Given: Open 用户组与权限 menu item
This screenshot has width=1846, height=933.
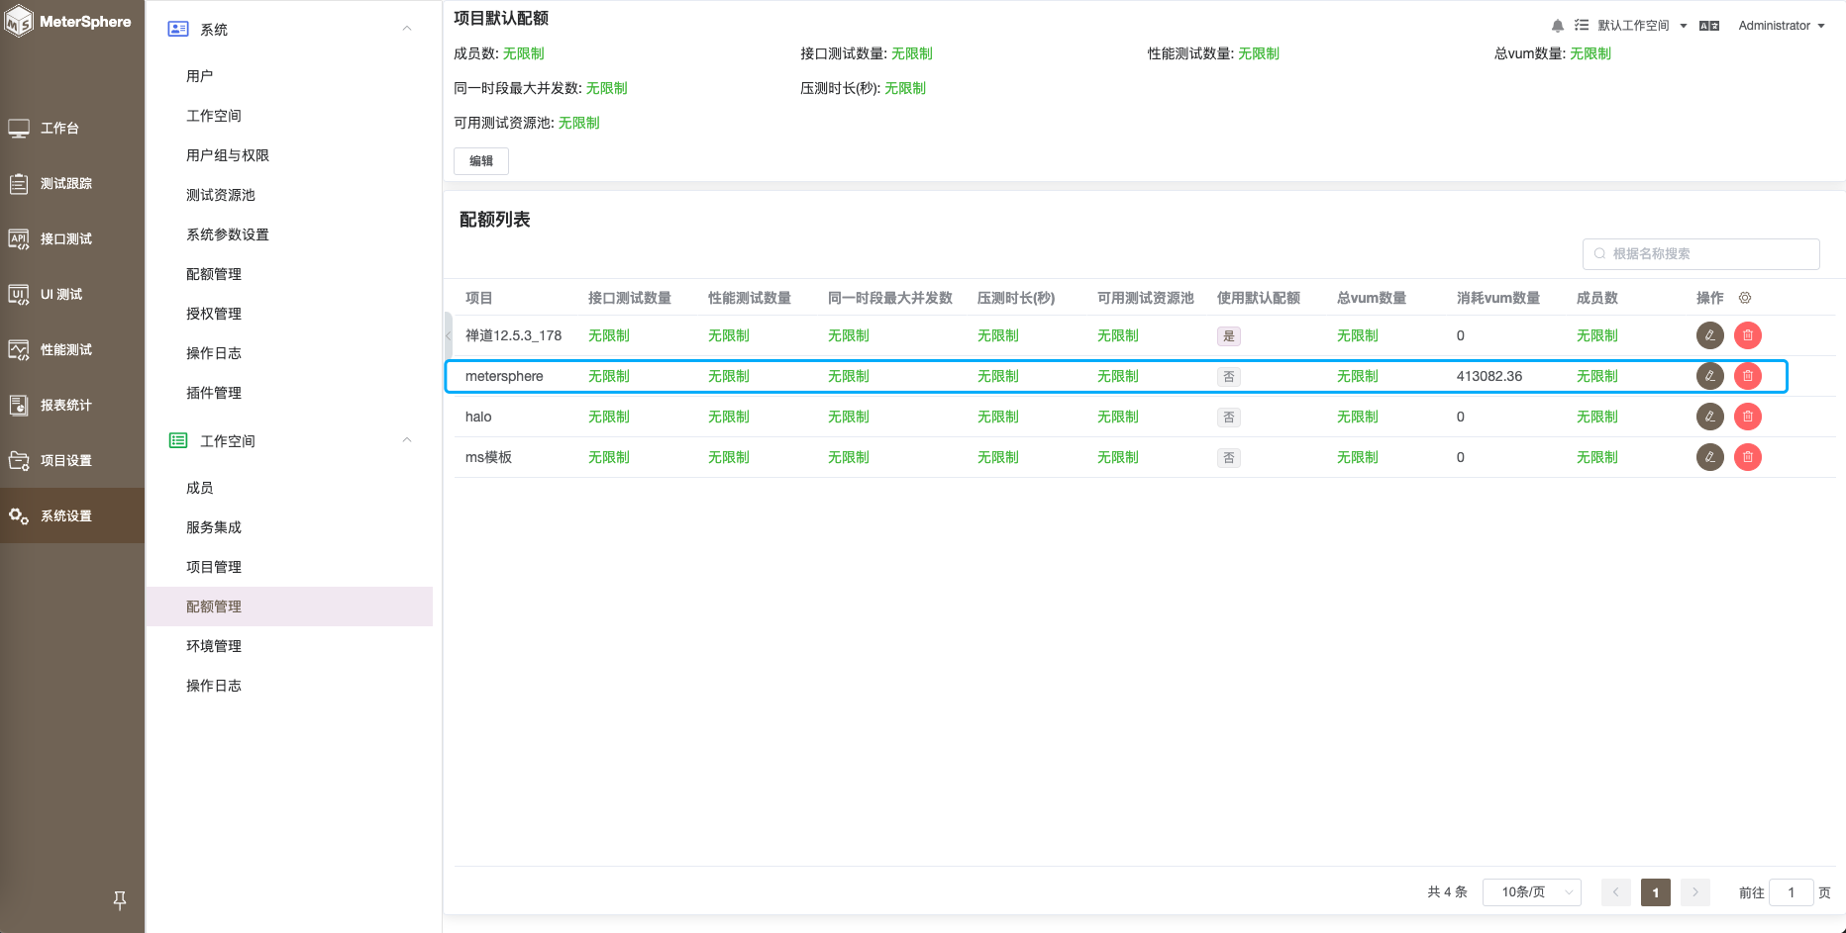Looking at the screenshot, I should click(x=289, y=155).
